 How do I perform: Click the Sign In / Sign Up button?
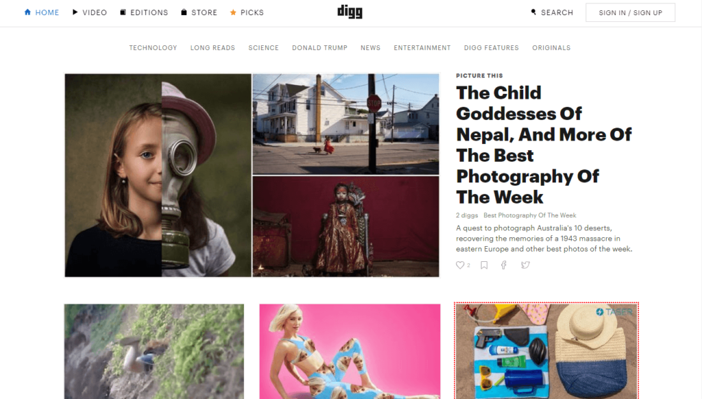click(x=631, y=12)
